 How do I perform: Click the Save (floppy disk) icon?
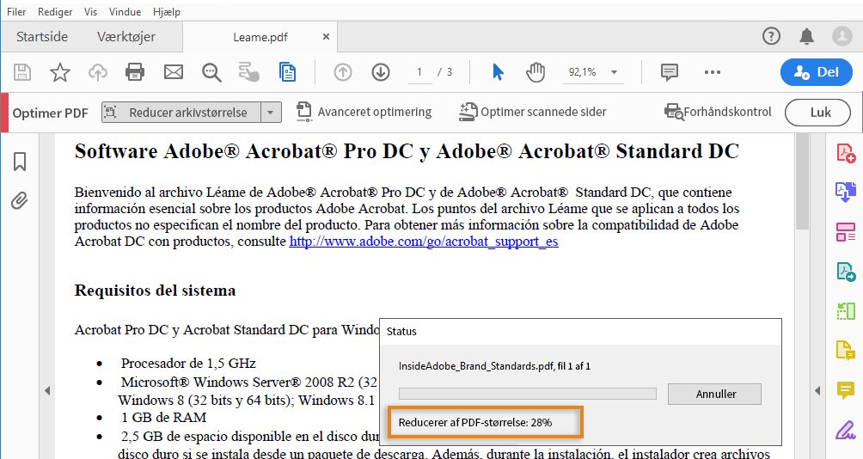click(x=22, y=72)
